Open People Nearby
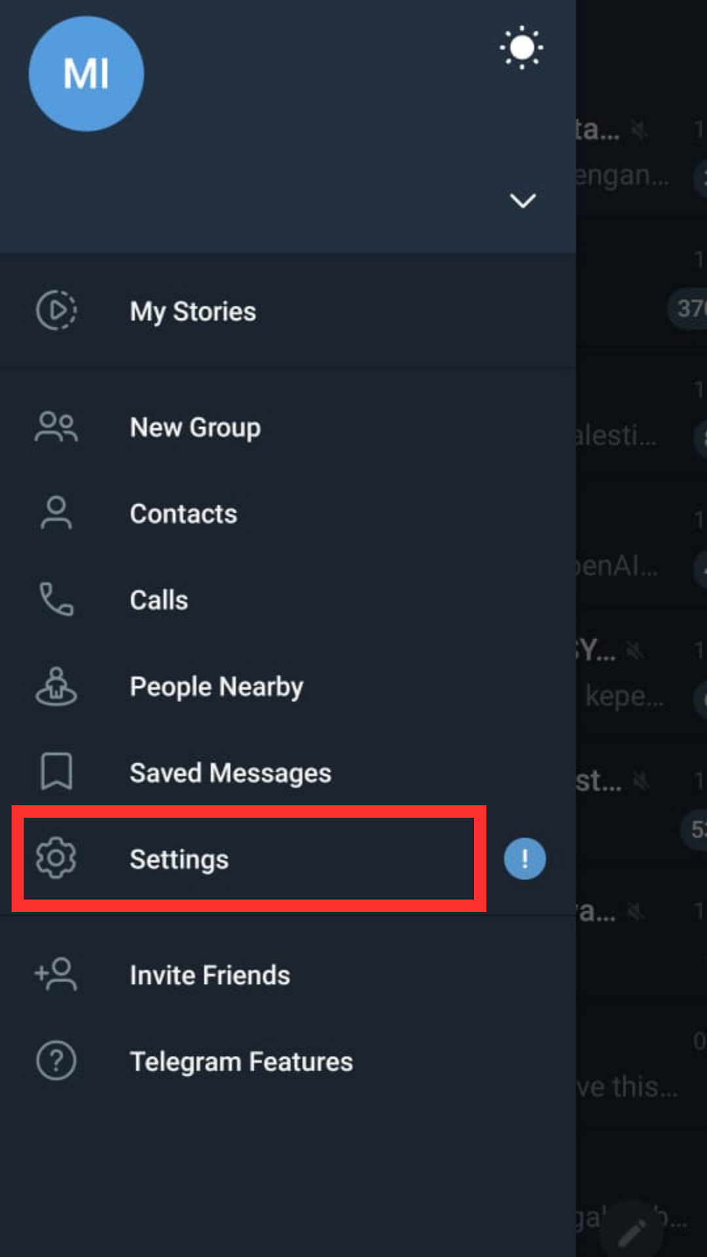Viewport: 707px width, 1257px height. click(216, 687)
